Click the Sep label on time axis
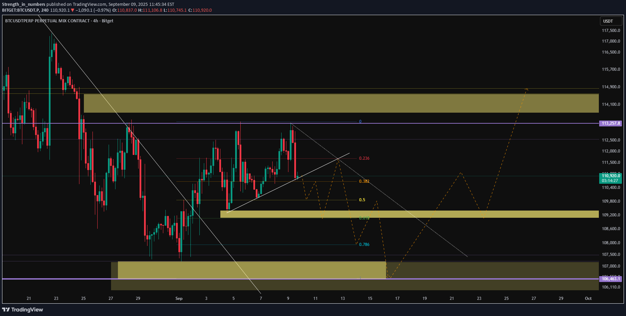Viewport: 626px width, 316px height. click(x=179, y=298)
